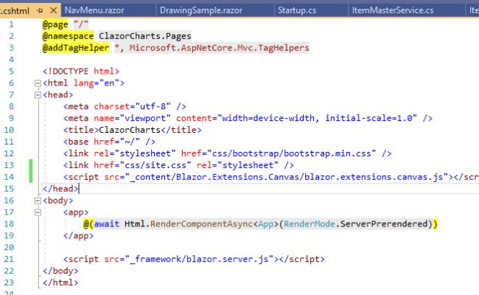This screenshot has width=479, height=295.
Task: Click the charset="utf-8" attribute
Action: [x=132, y=106]
